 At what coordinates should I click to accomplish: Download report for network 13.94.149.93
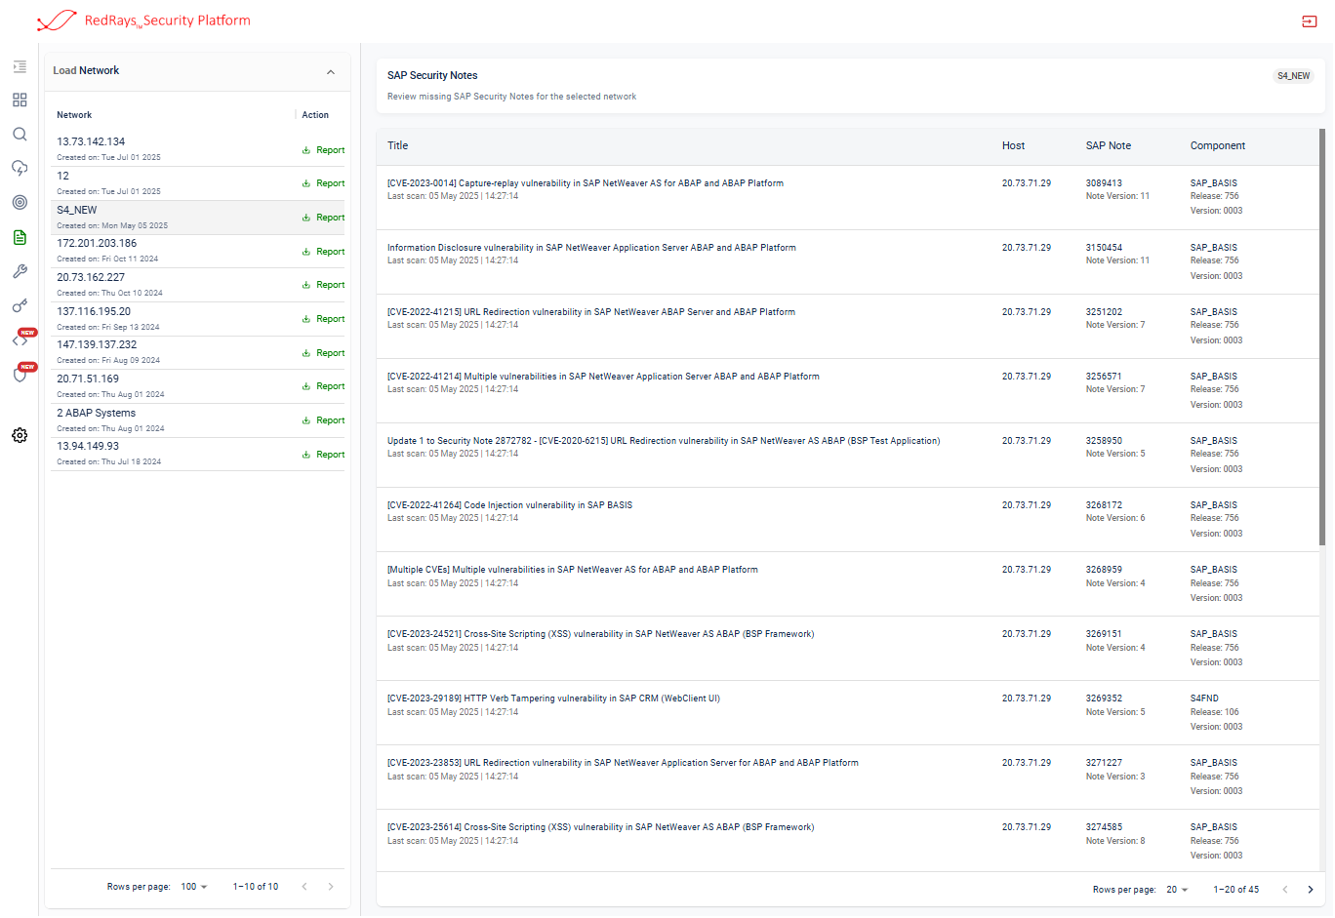tap(323, 455)
